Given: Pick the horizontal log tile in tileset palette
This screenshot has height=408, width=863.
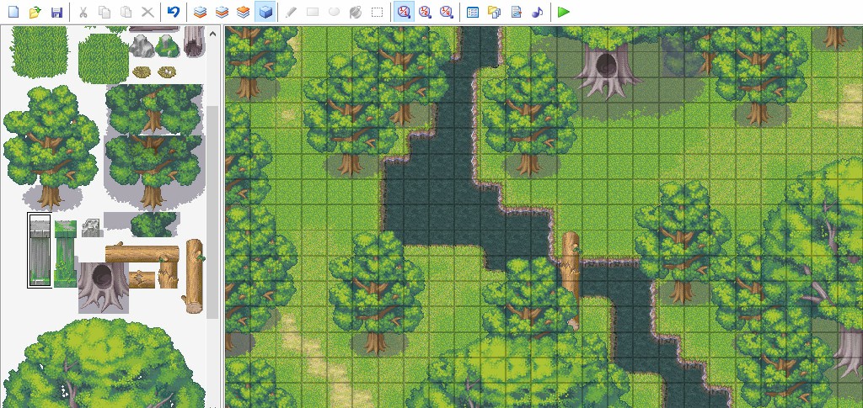Looking at the screenshot, I should (x=142, y=254).
